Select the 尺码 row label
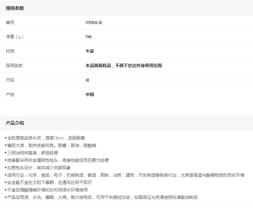 (10, 80)
